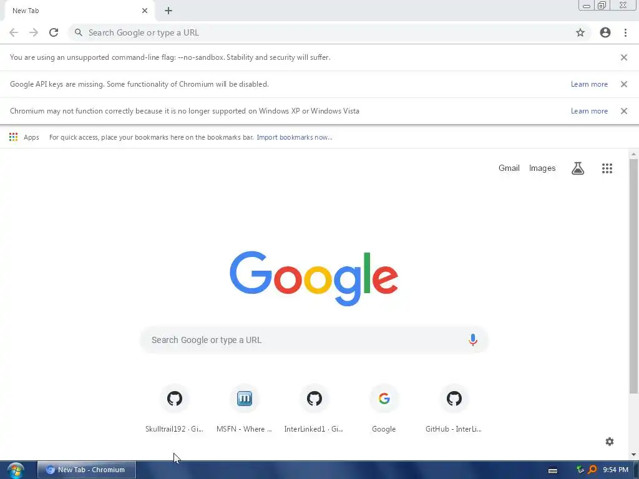Click the Google logo
This screenshot has width=639, height=479.
(314, 279)
